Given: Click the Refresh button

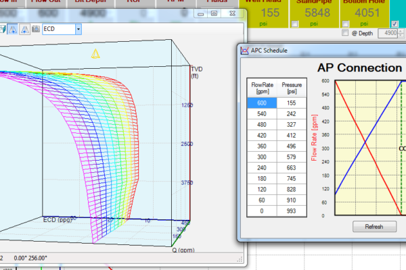Looking at the screenshot, I should pyautogui.click(x=374, y=227).
